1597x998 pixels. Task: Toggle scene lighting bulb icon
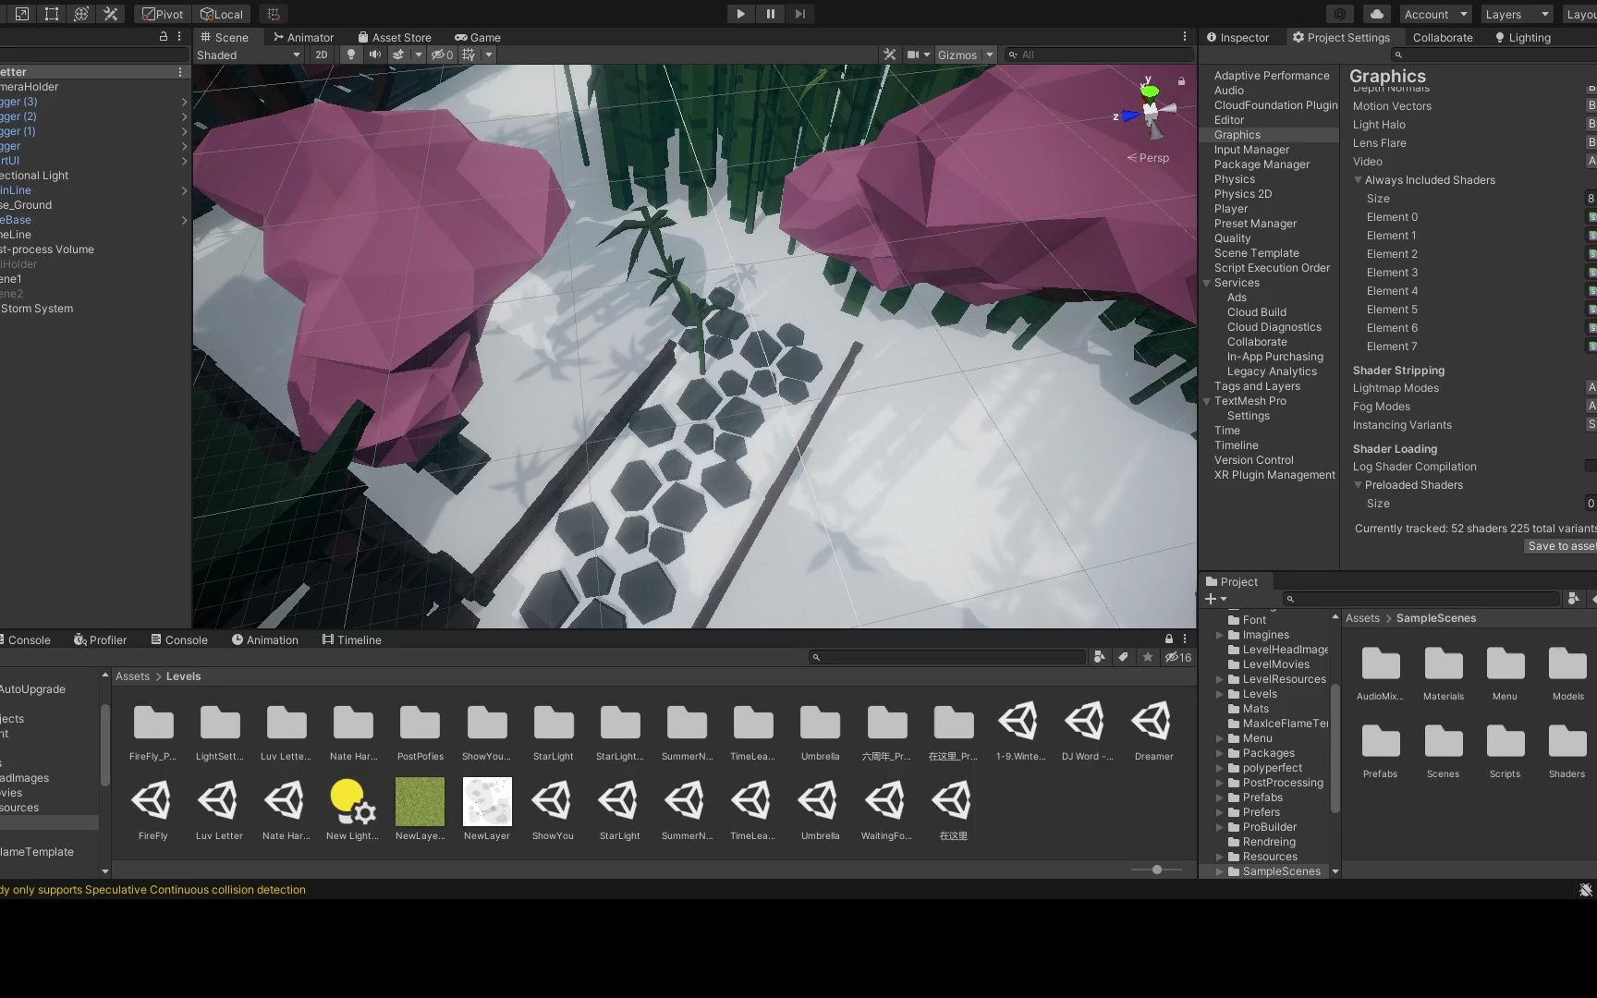tap(351, 55)
